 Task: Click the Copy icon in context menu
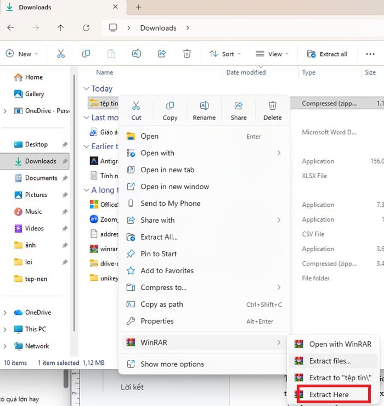click(170, 106)
